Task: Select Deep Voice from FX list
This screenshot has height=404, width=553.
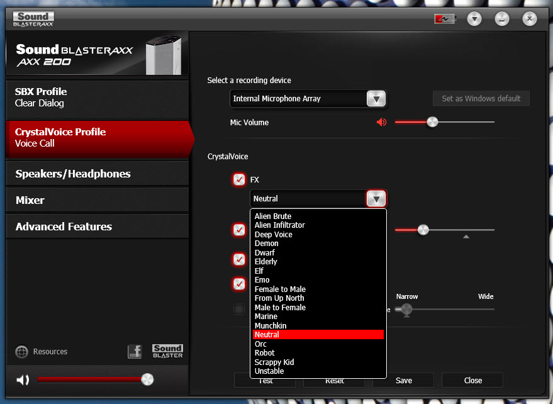Action: tap(318, 234)
